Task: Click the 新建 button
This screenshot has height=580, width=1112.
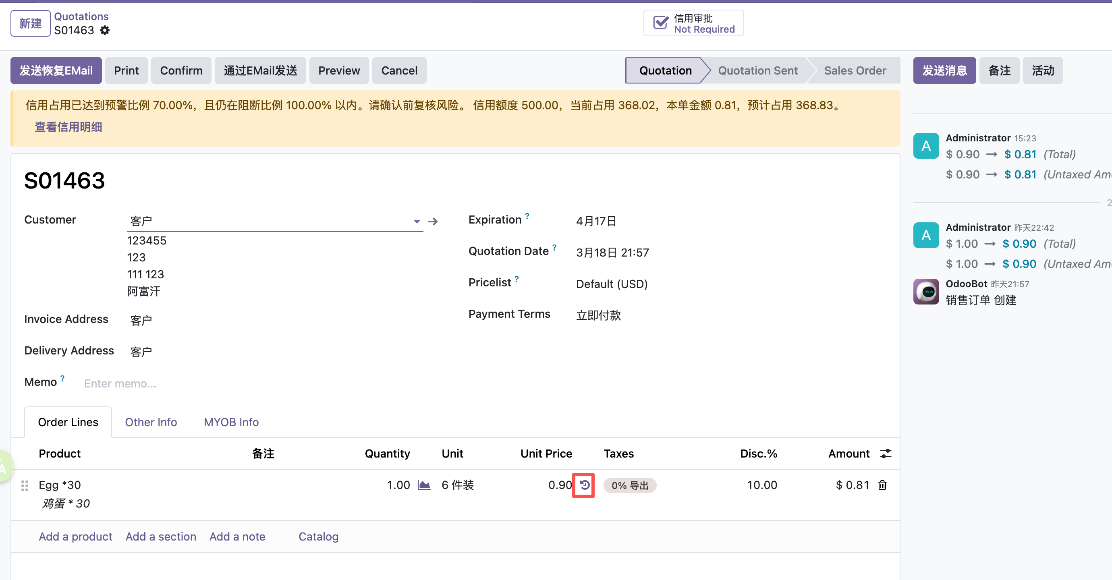Action: point(30,23)
